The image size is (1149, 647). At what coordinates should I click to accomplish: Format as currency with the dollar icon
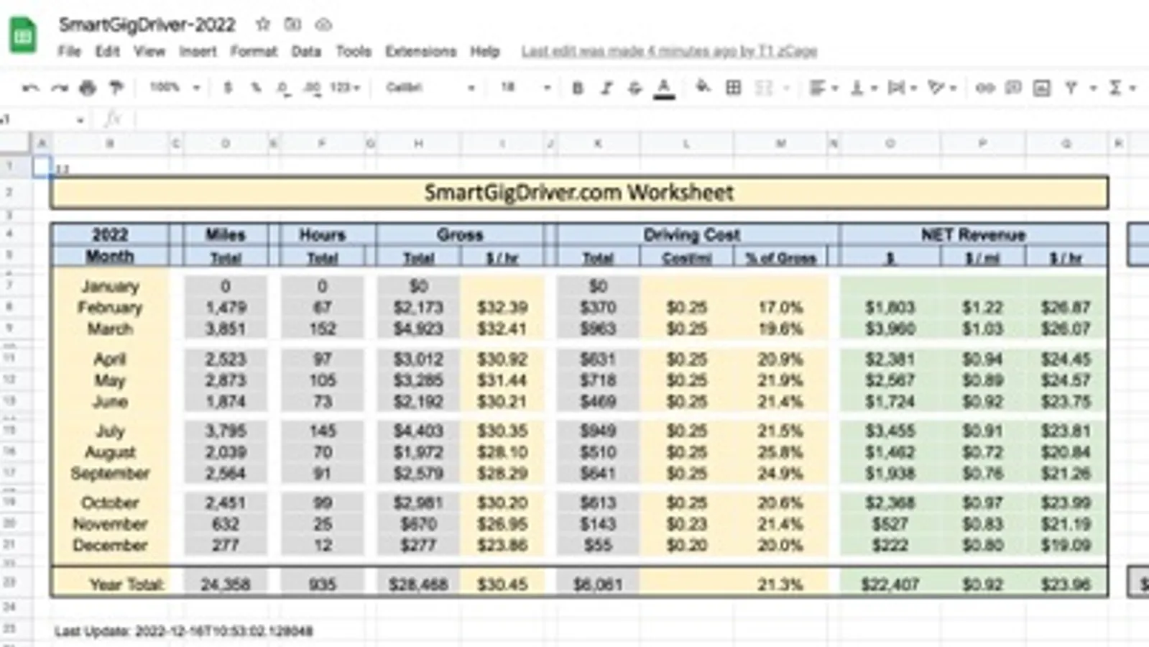pyautogui.click(x=228, y=88)
